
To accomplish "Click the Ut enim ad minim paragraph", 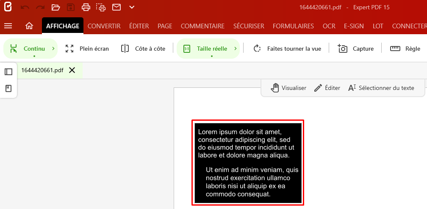I will (x=252, y=182).
